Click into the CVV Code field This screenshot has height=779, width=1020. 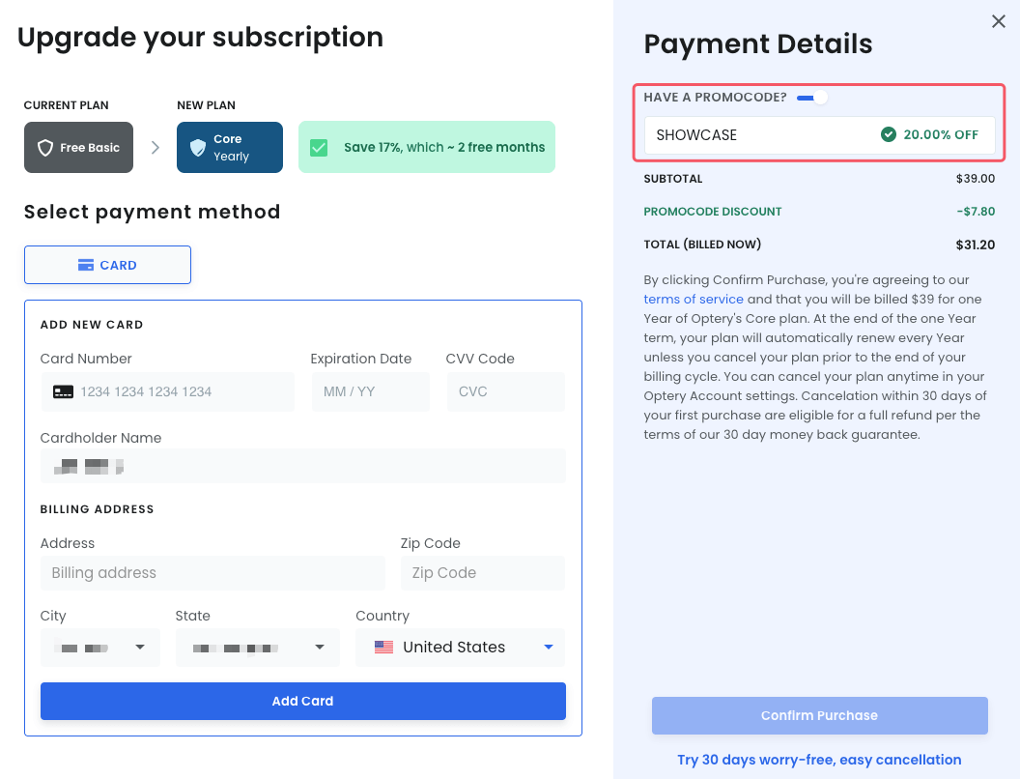click(x=504, y=391)
